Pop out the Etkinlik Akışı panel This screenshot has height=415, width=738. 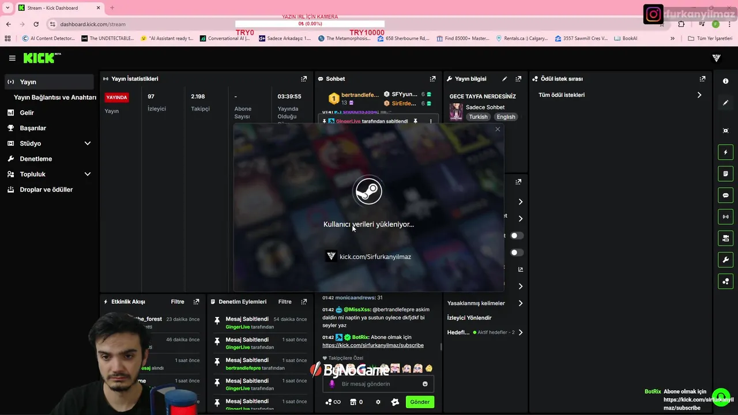click(x=196, y=301)
